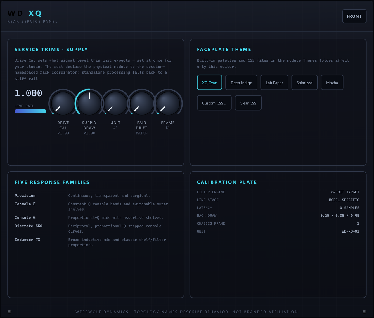This screenshot has height=318, width=374.
Task: Click the ×1.00 value under Supply Draw
Action: click(89, 133)
